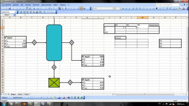Open the Formato menu
Viewport: 189px width, 106px height.
pos(36,5)
